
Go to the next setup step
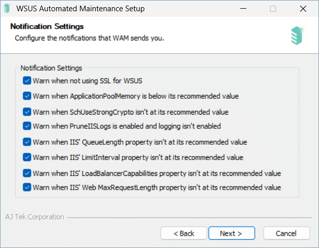(231, 233)
